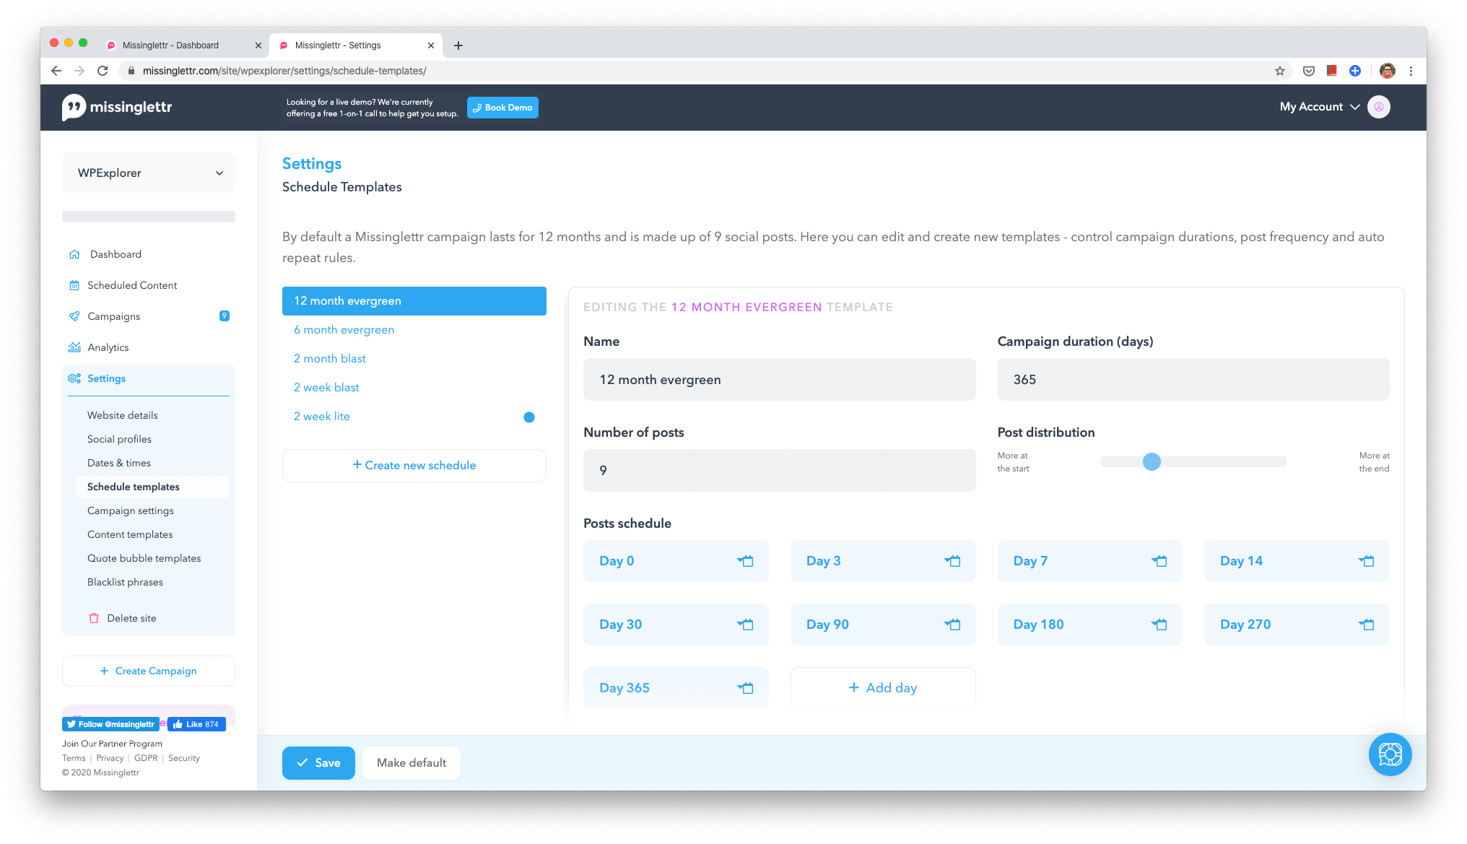Open a new browser tab
This screenshot has width=1467, height=844.
(458, 45)
